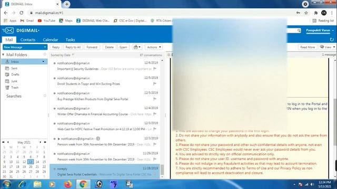Image resolution: width=337 pixels, height=189 pixels.
Task: Expand the 12/3/2019 Pension week conversation
Action: [x=58, y=139]
